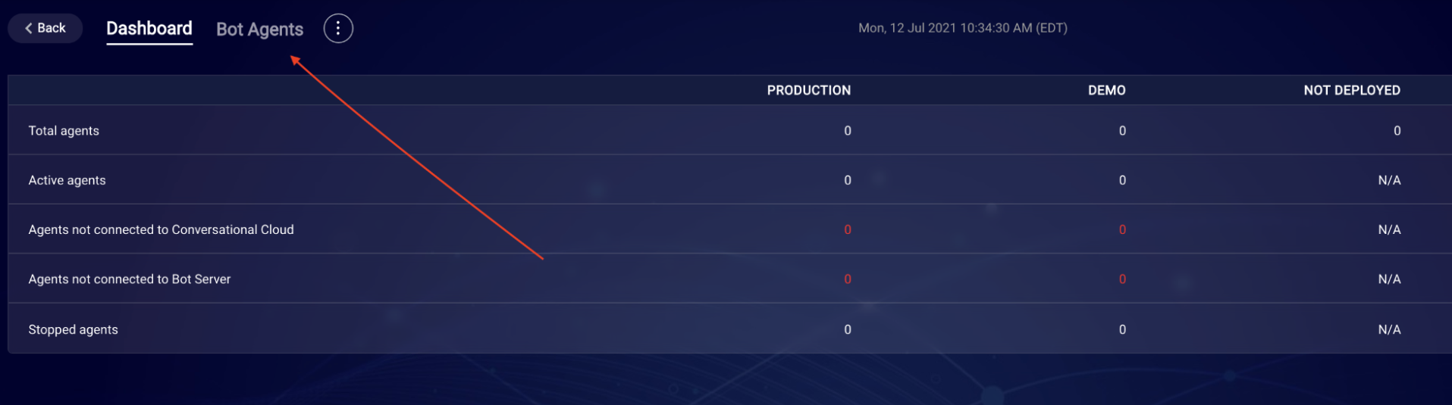Open the three-dot more options menu
This screenshot has width=1452, height=405.
tap(338, 29)
